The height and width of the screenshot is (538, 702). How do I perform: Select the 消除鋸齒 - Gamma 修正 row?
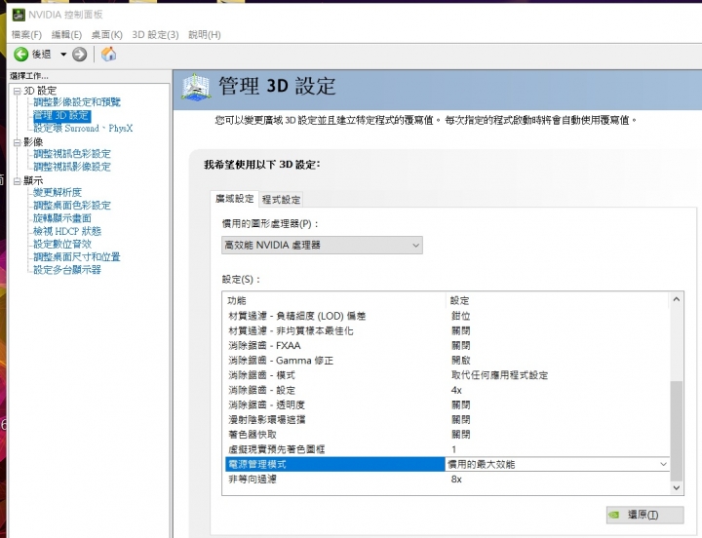(447, 361)
